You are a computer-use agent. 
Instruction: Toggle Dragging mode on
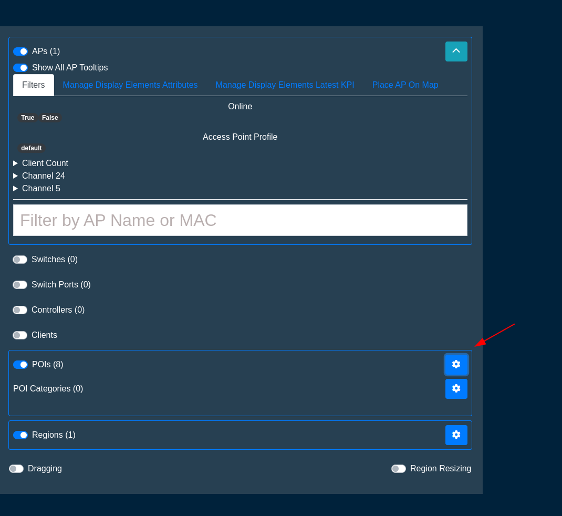[16, 469]
